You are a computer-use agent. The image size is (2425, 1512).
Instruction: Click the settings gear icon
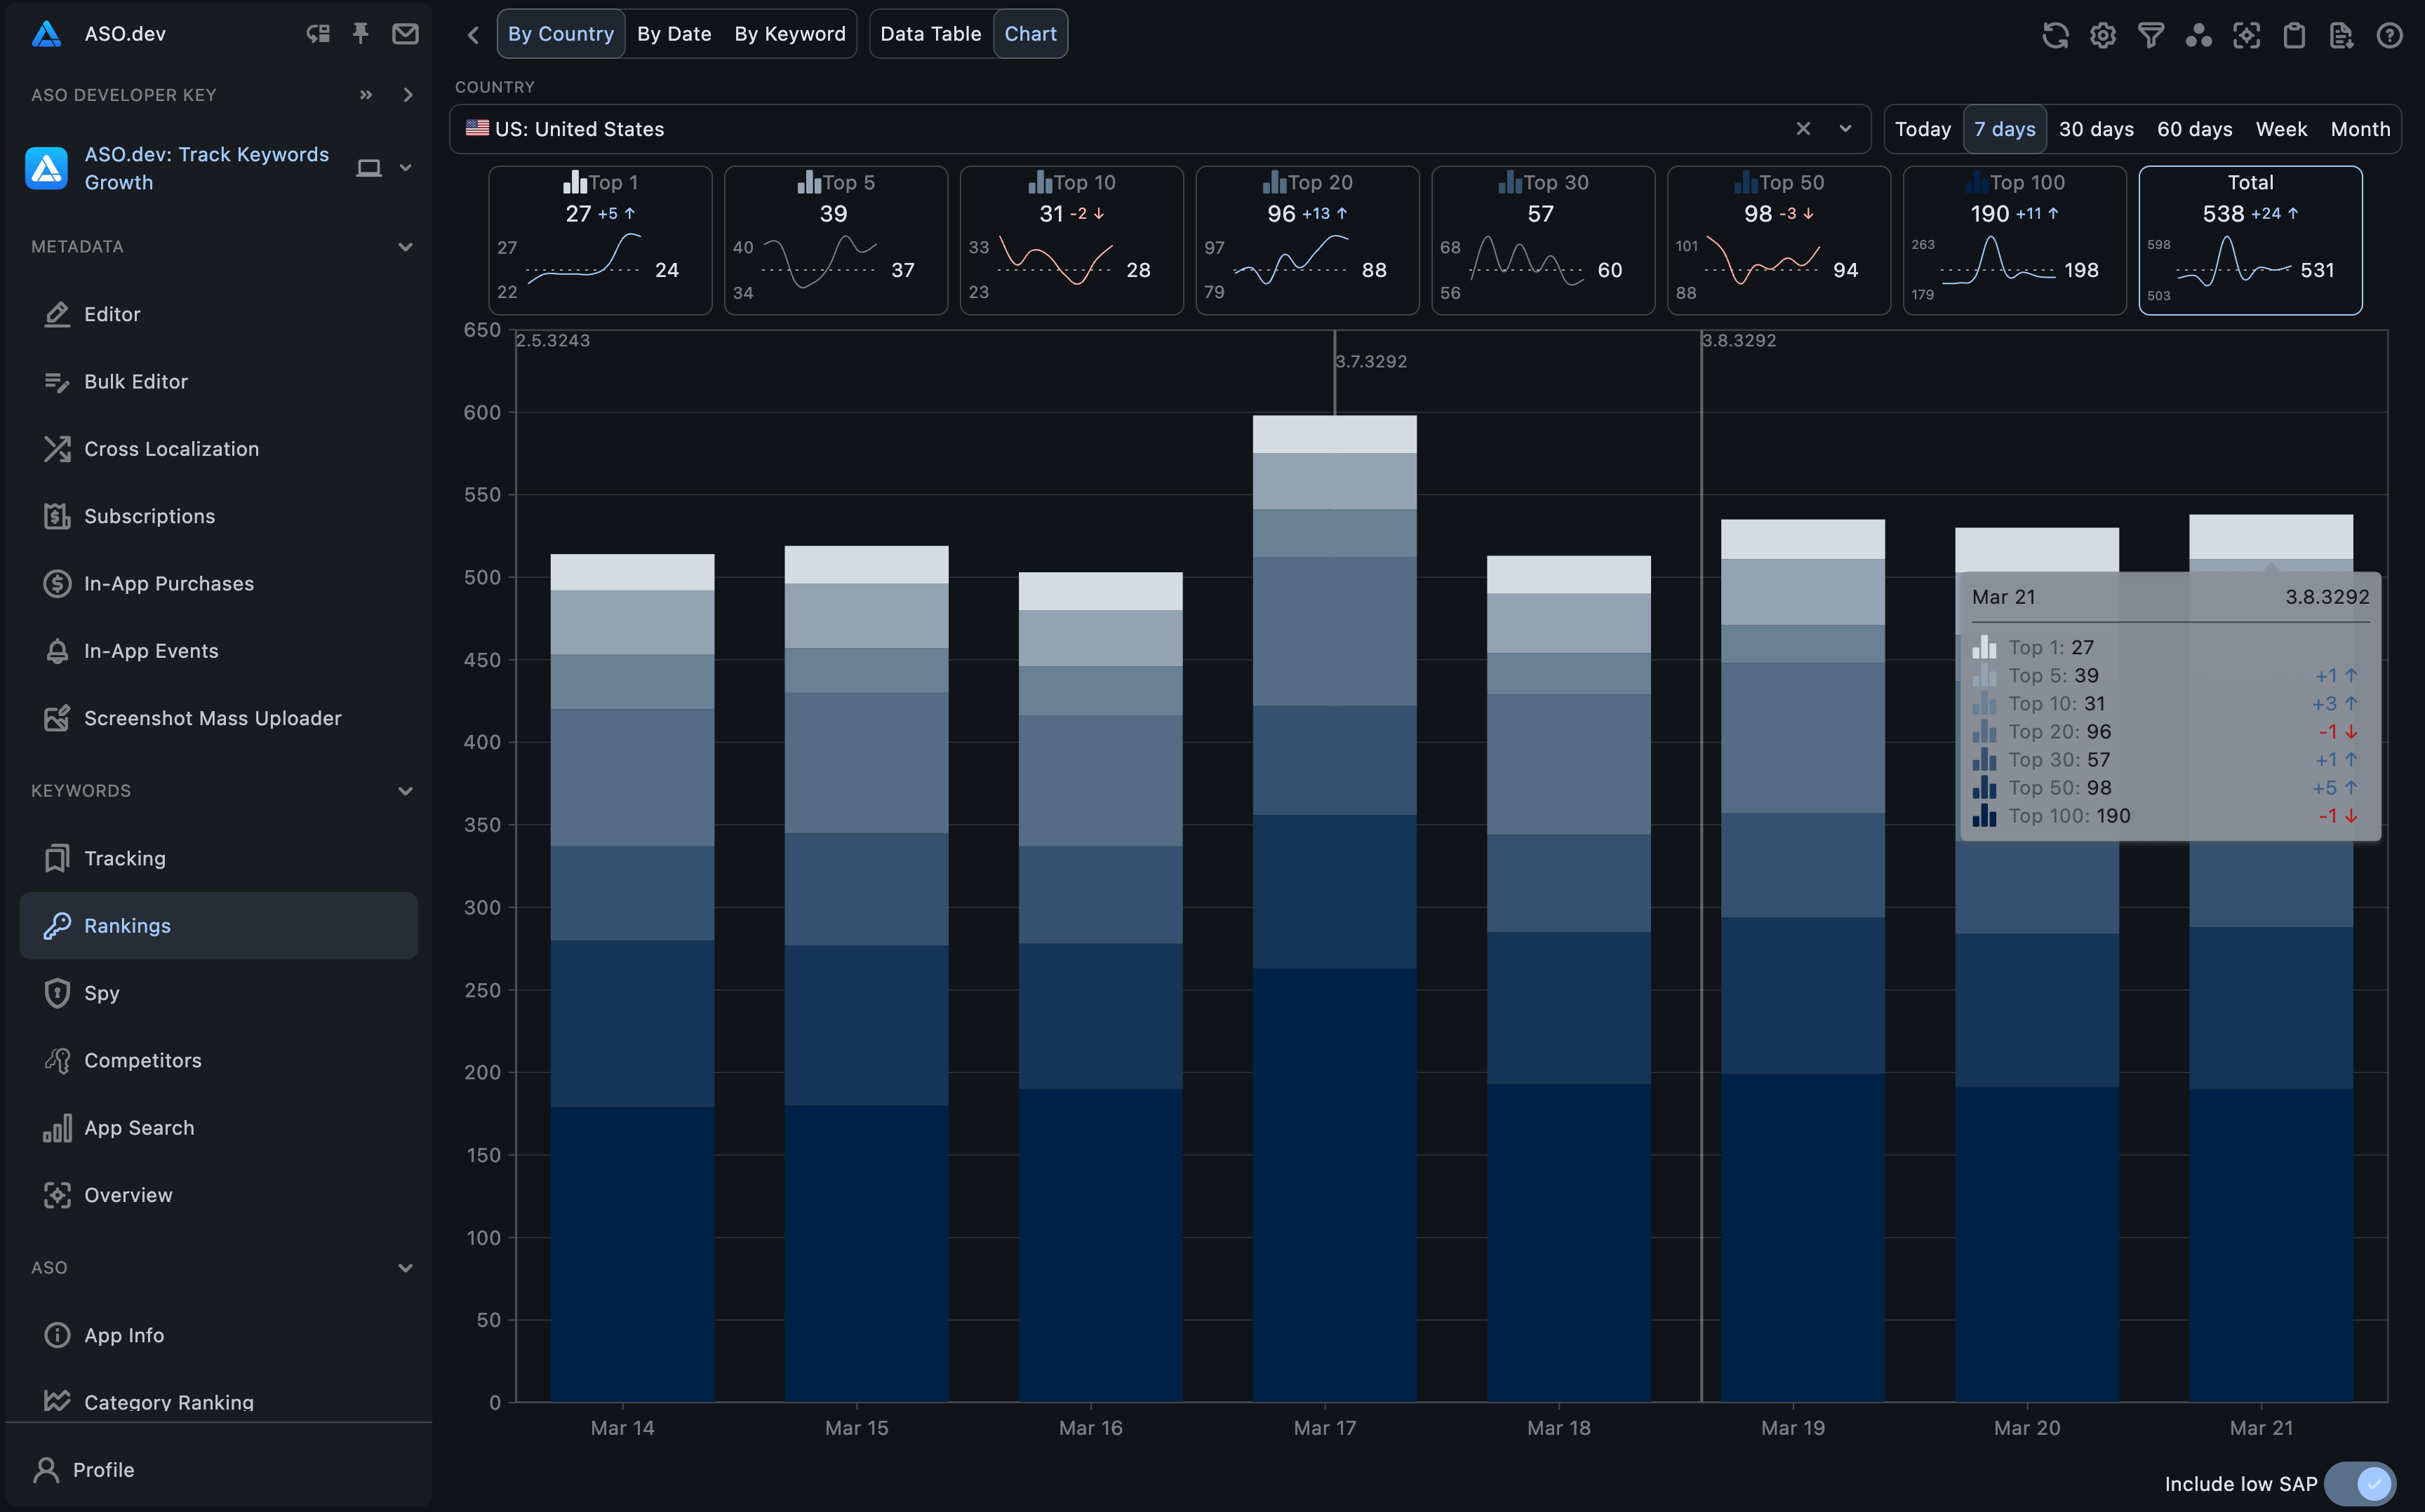tap(2104, 33)
